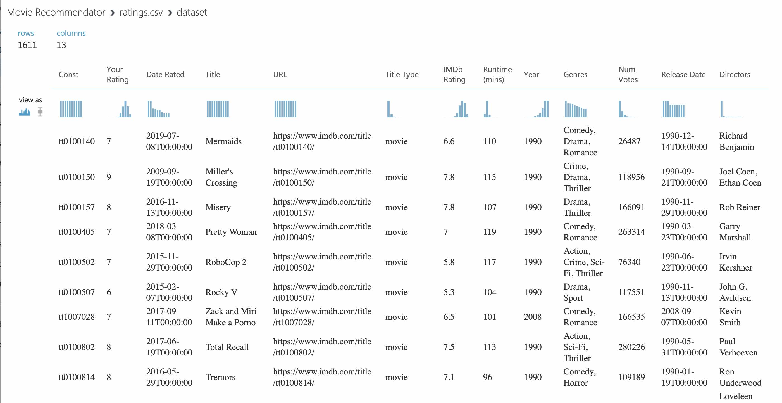Click the breadcrumb chevron after Movie Recommendator
This screenshot has height=403, width=782.
tap(112, 13)
